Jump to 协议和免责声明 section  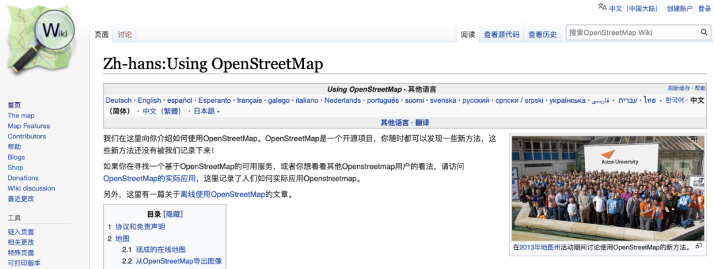tap(140, 227)
